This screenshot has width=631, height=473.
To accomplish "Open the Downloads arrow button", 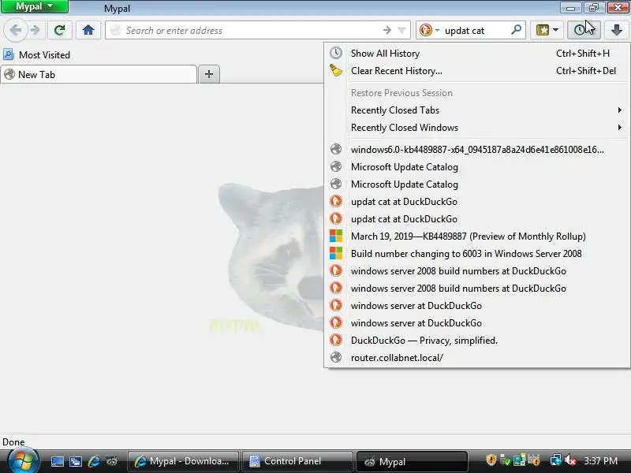I will tap(616, 30).
